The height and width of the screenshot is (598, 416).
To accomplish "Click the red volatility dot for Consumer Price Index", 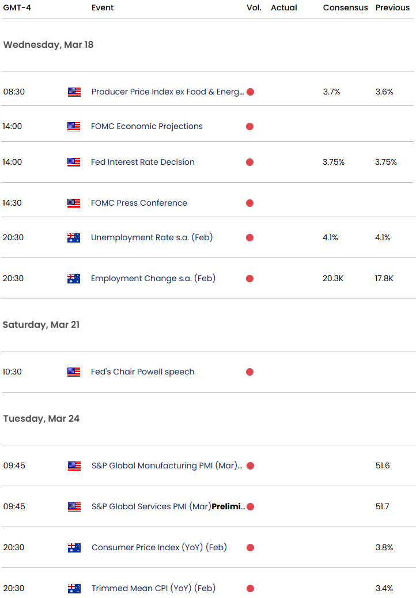I will 251,548.
